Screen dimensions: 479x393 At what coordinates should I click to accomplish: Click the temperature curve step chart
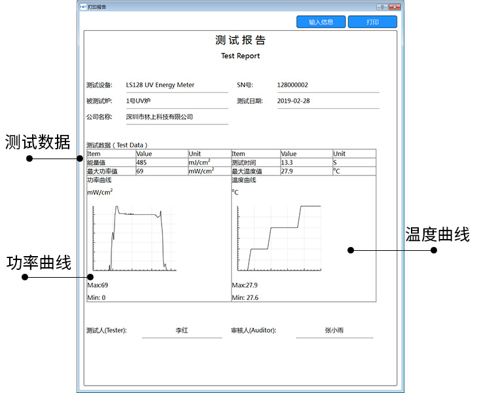coord(279,238)
